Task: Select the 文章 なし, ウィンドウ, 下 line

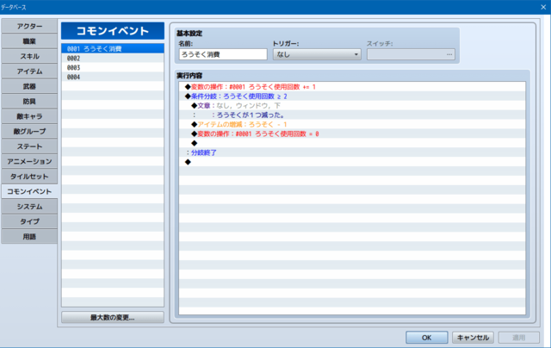Action: pos(352,105)
